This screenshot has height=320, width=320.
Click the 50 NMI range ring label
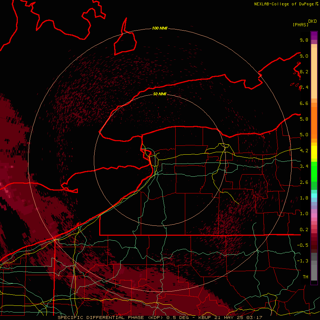coord(160,94)
